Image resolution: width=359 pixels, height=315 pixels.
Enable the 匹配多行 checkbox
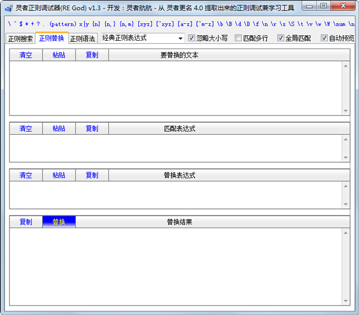[x=238, y=38]
